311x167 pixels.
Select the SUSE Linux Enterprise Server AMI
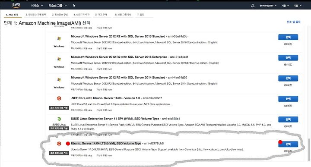288,119
